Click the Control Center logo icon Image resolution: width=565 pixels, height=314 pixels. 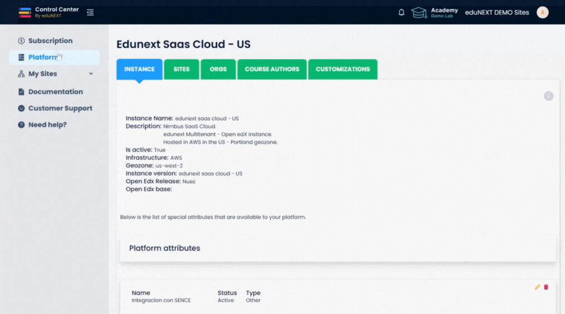(x=25, y=12)
